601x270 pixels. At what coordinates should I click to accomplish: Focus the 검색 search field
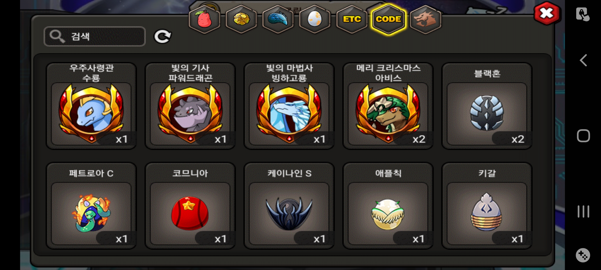pyautogui.click(x=95, y=36)
